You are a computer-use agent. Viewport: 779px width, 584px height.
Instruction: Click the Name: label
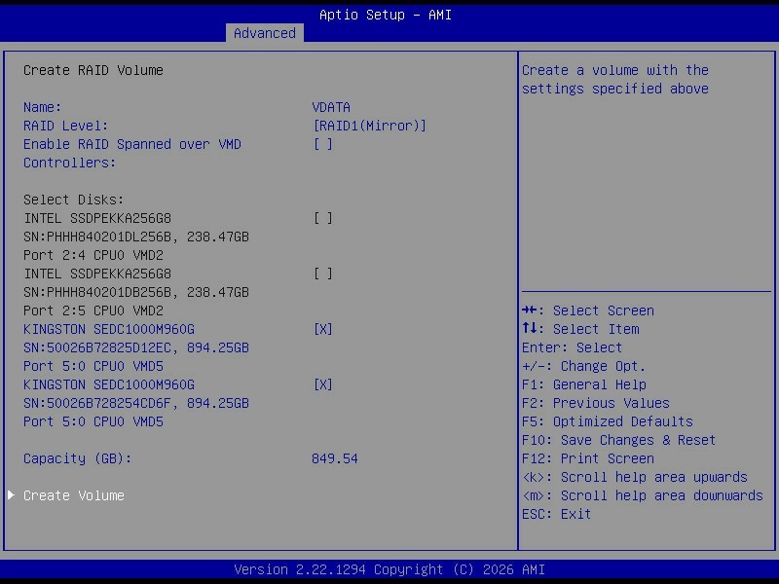point(42,107)
